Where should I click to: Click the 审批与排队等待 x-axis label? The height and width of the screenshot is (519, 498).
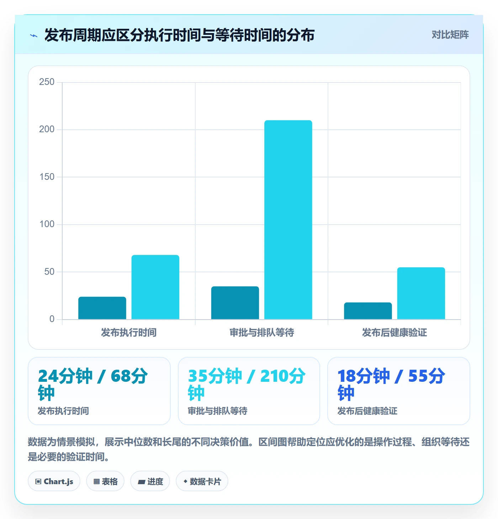click(262, 332)
